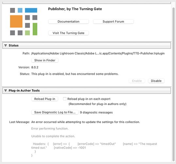This screenshot has width=176, height=164.
Task: Disable the Publisher plug-in
Action: [x=156, y=81]
